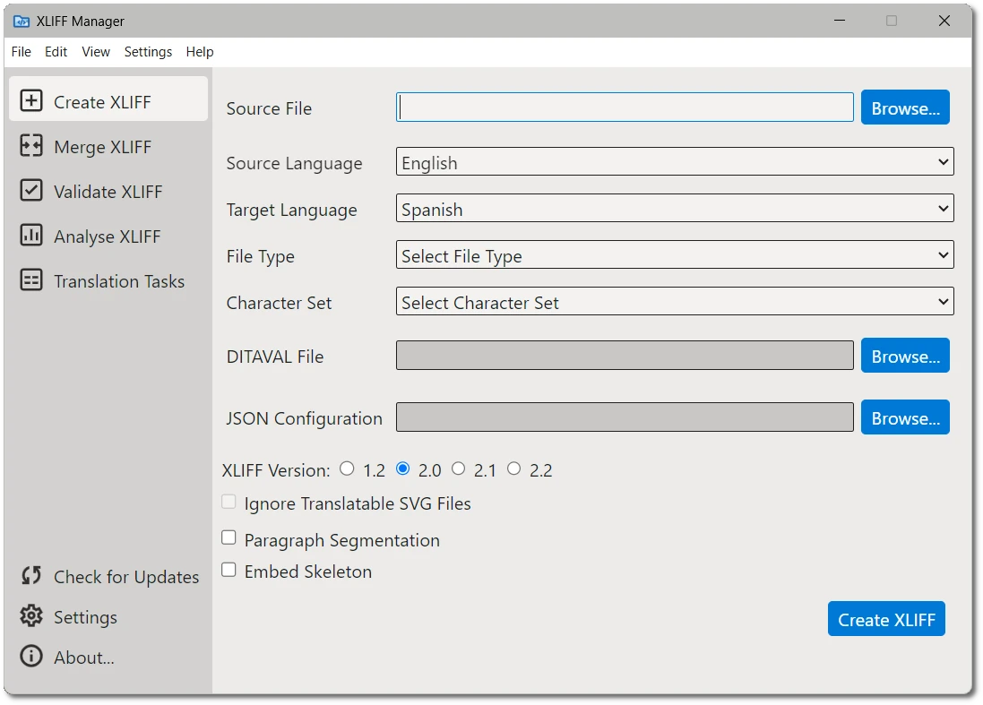This screenshot has width=983, height=705.
Task: Select XLIFF version 1.2
Action: click(x=347, y=469)
